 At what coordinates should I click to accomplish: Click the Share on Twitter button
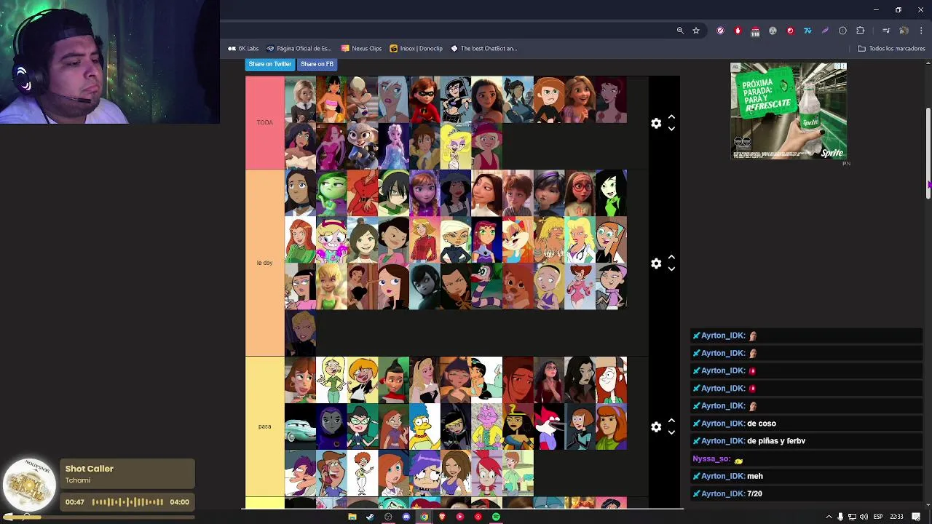tap(269, 64)
